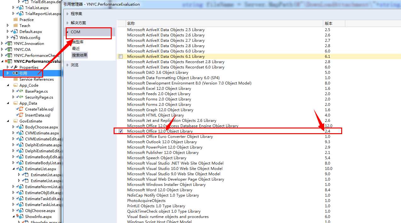Click the GovEstimate folder icon
401x223 pixels.
(x=16, y=121)
